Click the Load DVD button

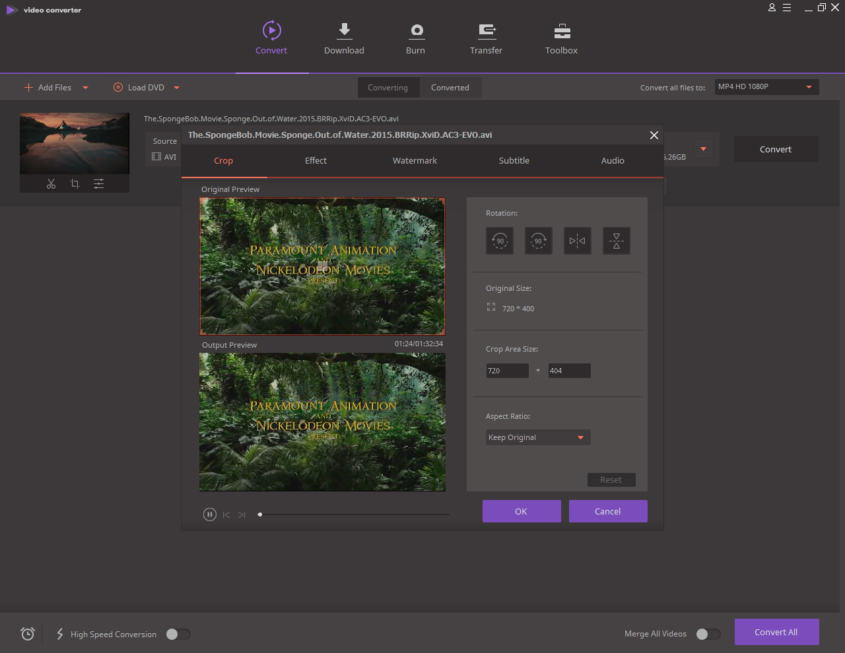tap(139, 87)
